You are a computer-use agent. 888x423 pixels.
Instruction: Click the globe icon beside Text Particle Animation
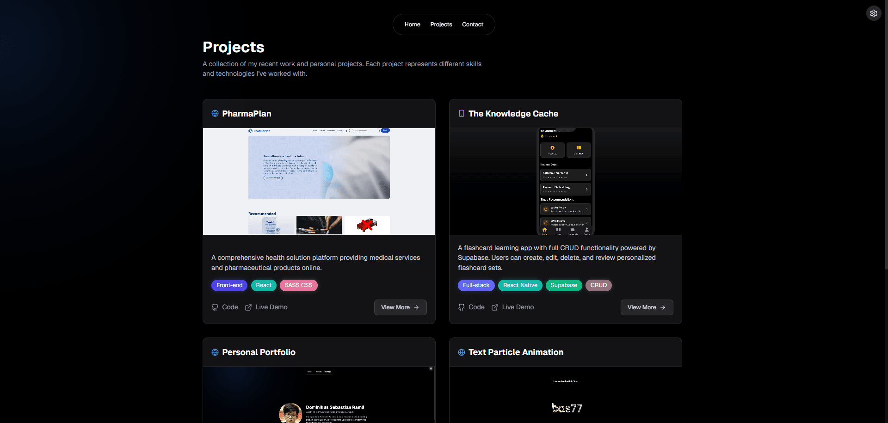461,352
